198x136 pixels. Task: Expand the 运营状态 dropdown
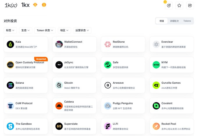tap(82, 31)
